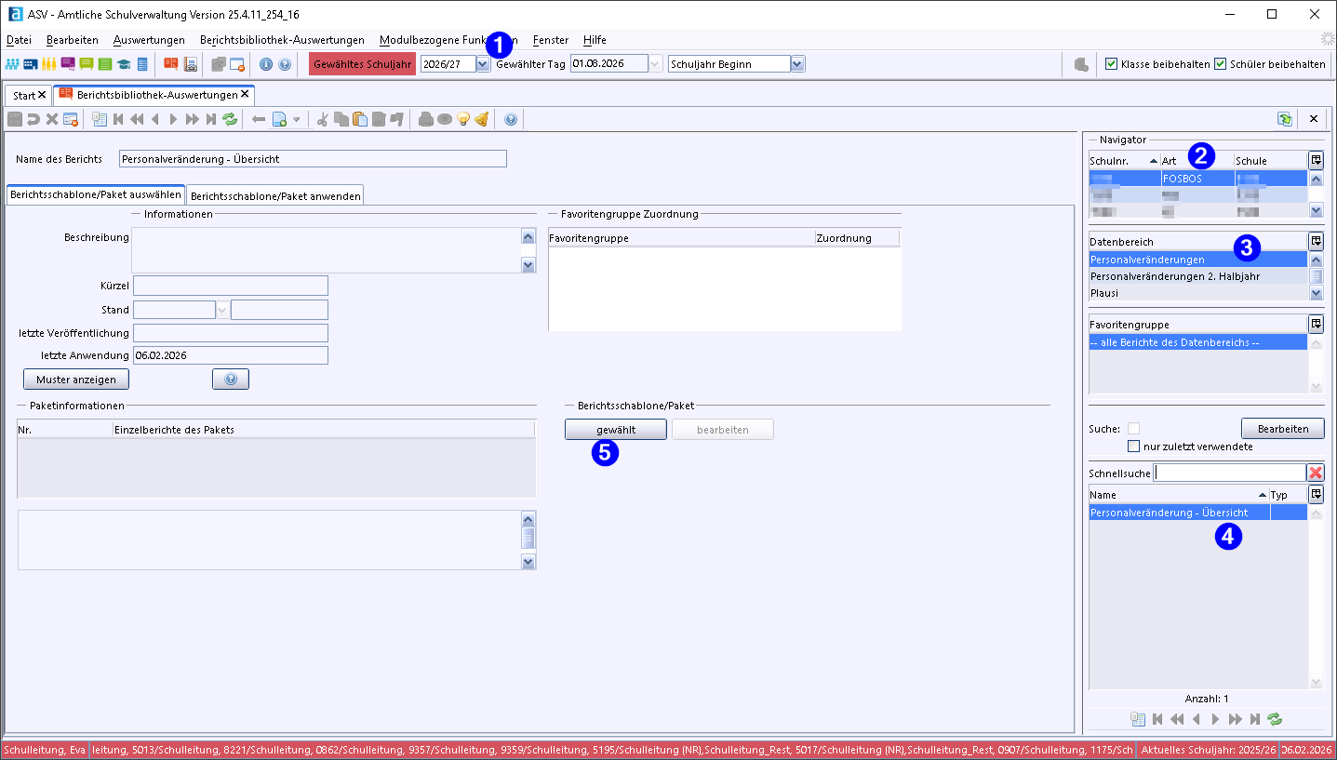Click the help icon next to Muster anzeigen
The width and height of the screenshot is (1337, 760).
pyautogui.click(x=230, y=380)
